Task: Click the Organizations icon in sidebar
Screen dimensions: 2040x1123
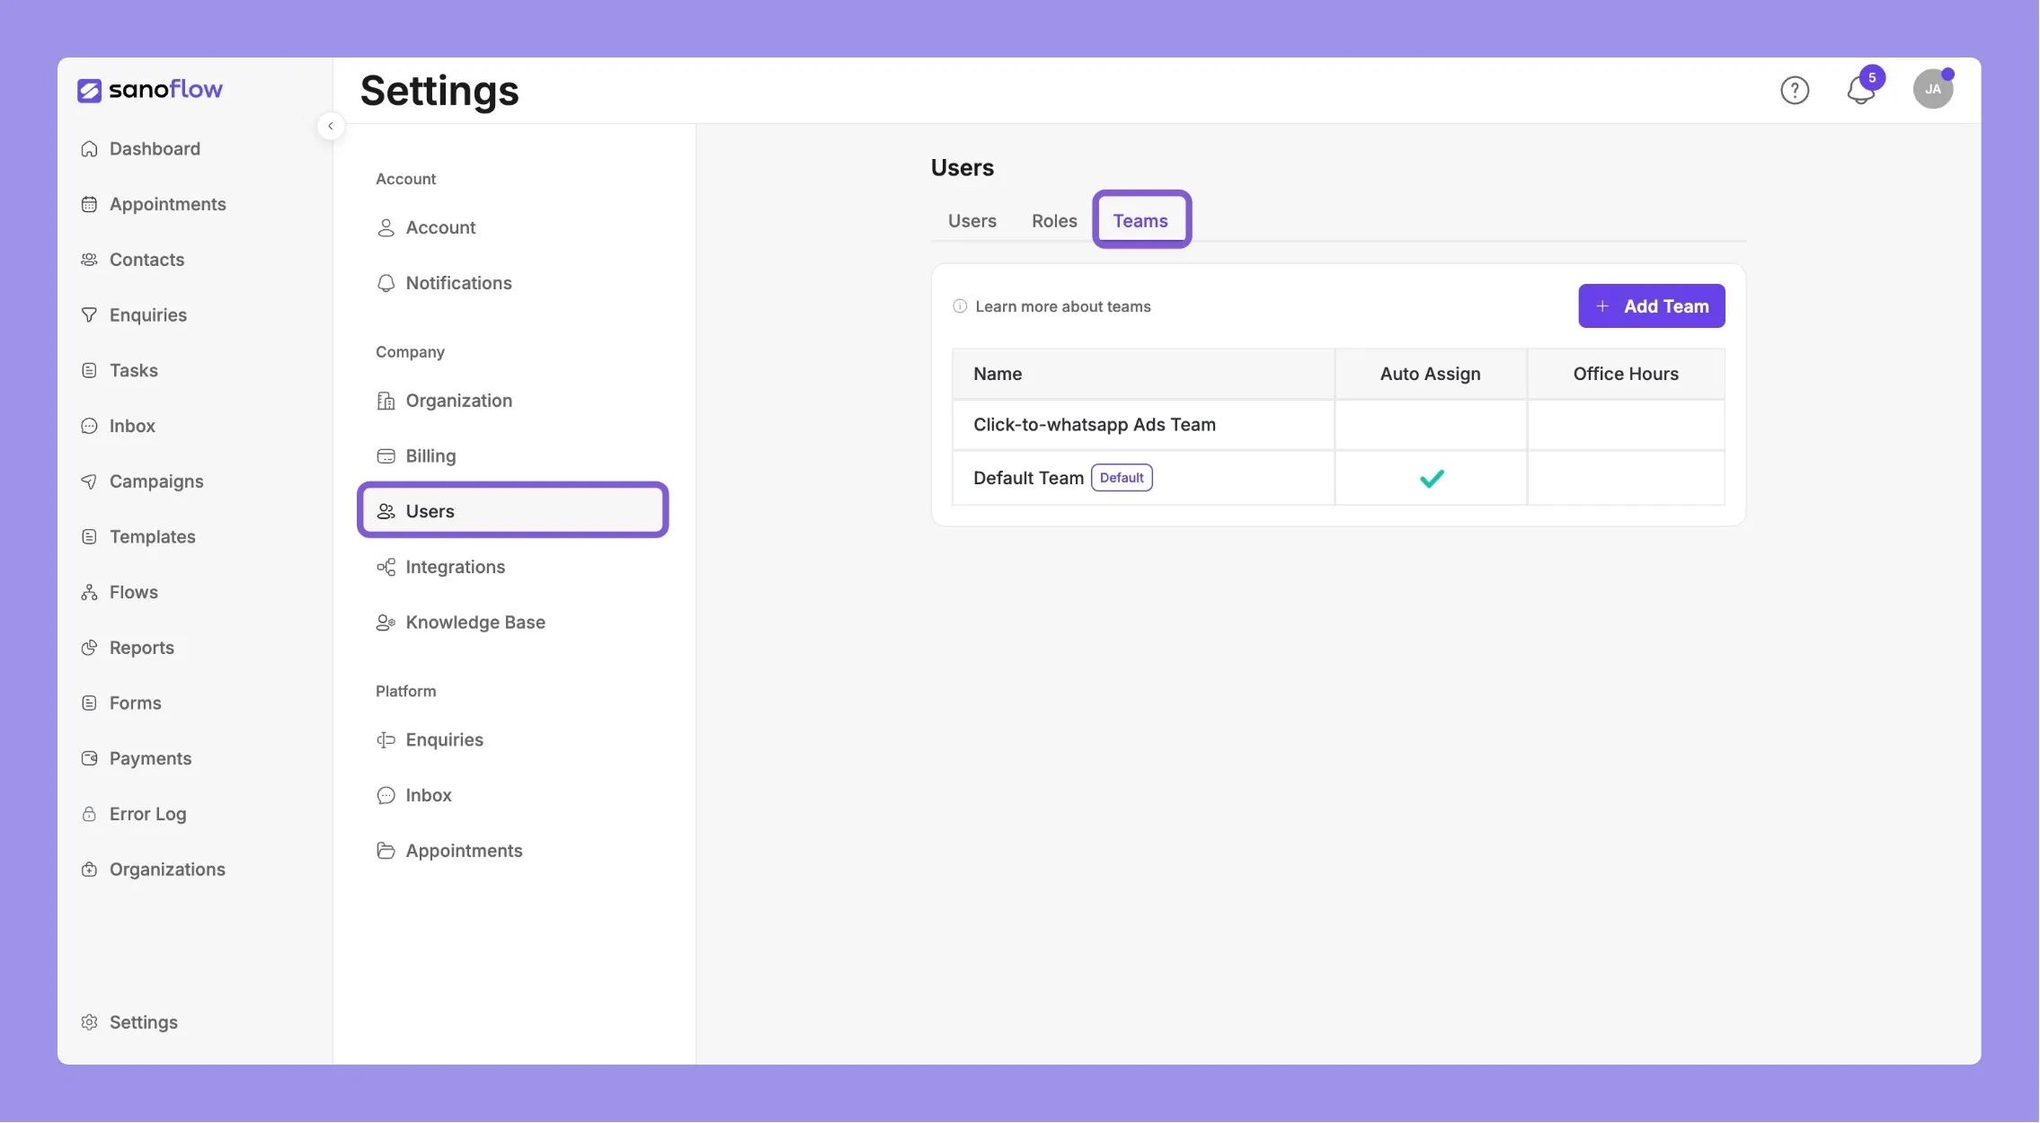Action: pyautogui.click(x=89, y=870)
